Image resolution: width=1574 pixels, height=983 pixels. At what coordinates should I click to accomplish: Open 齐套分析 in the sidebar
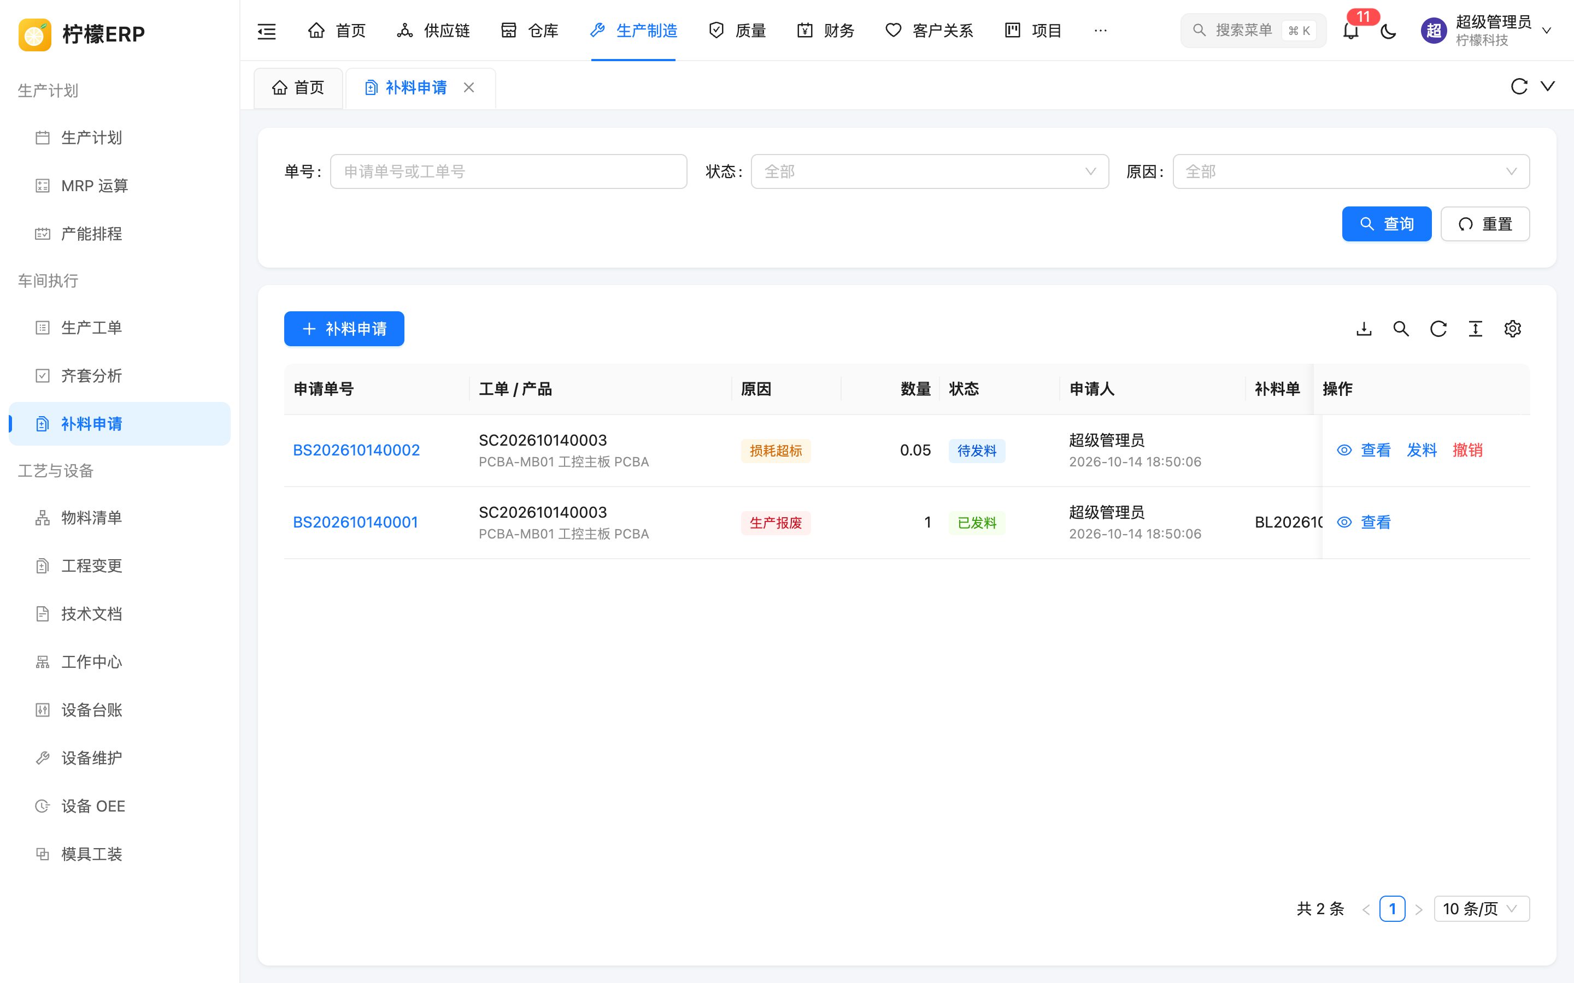point(120,376)
